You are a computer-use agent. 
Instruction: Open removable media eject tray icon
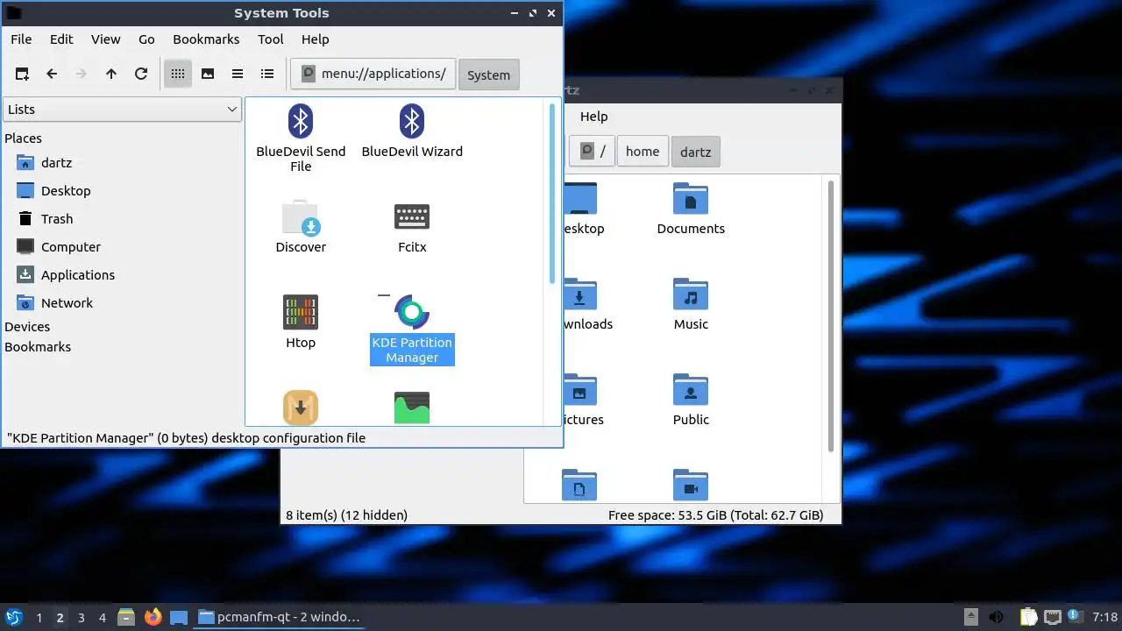tap(970, 617)
